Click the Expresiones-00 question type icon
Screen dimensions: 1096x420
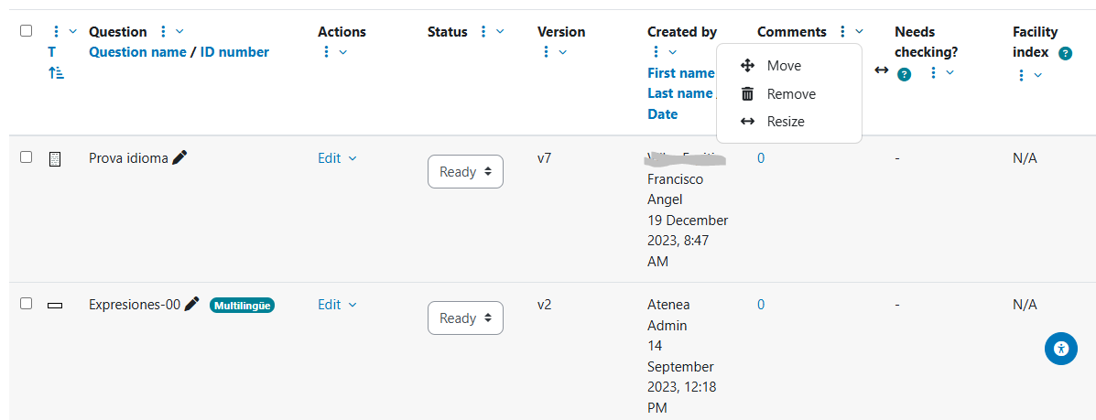click(55, 306)
